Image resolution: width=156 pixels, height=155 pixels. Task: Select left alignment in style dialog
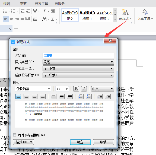[18, 96]
